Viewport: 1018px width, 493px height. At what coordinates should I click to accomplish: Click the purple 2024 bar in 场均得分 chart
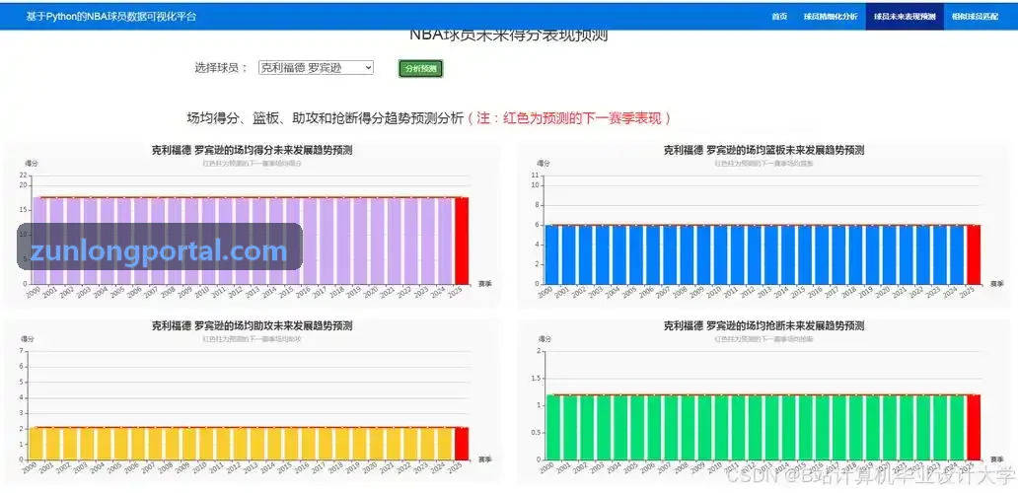[x=445, y=241]
